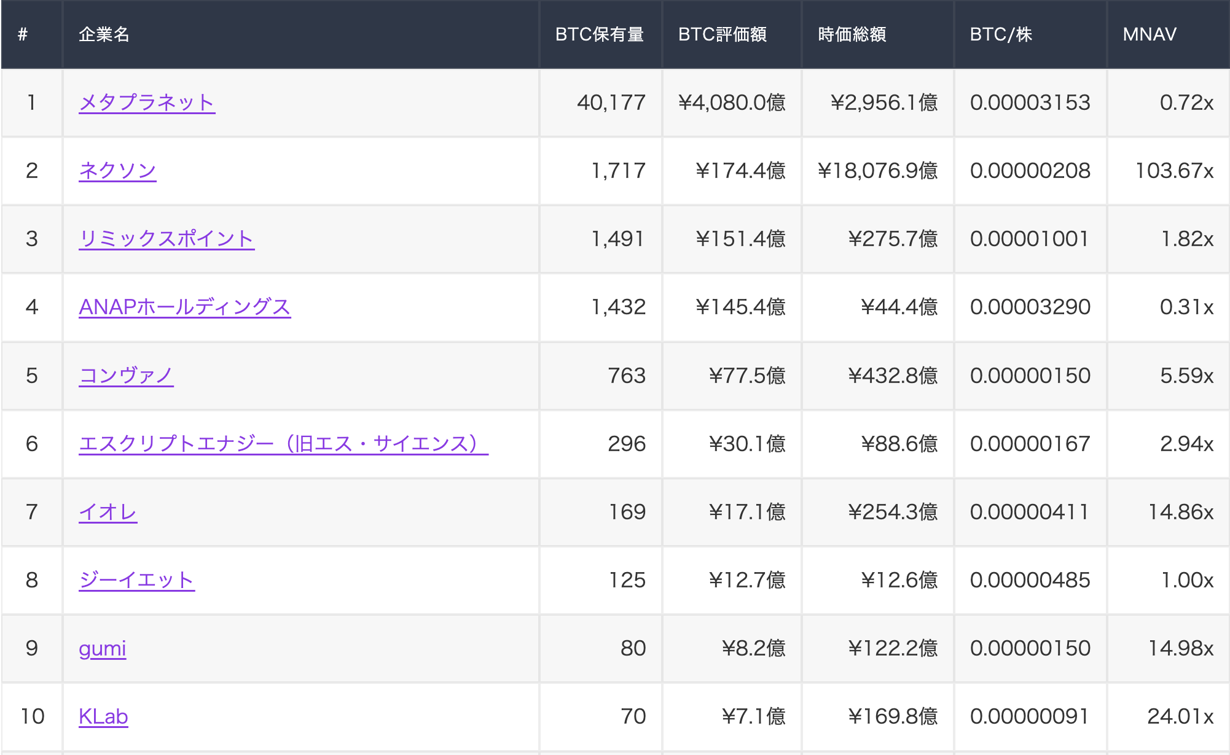The width and height of the screenshot is (1230, 755).
Task: Select the ¥254.3億 market cap cell
Action: pos(878,512)
